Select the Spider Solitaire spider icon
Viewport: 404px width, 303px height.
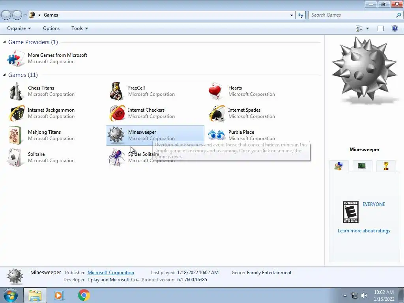[x=116, y=157]
